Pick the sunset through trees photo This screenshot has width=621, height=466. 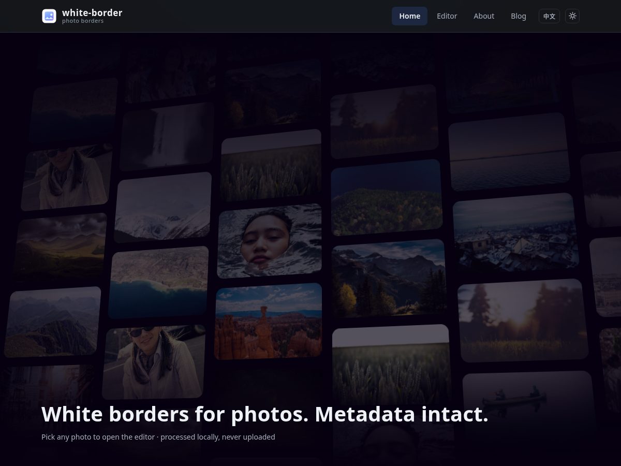pos(523,321)
